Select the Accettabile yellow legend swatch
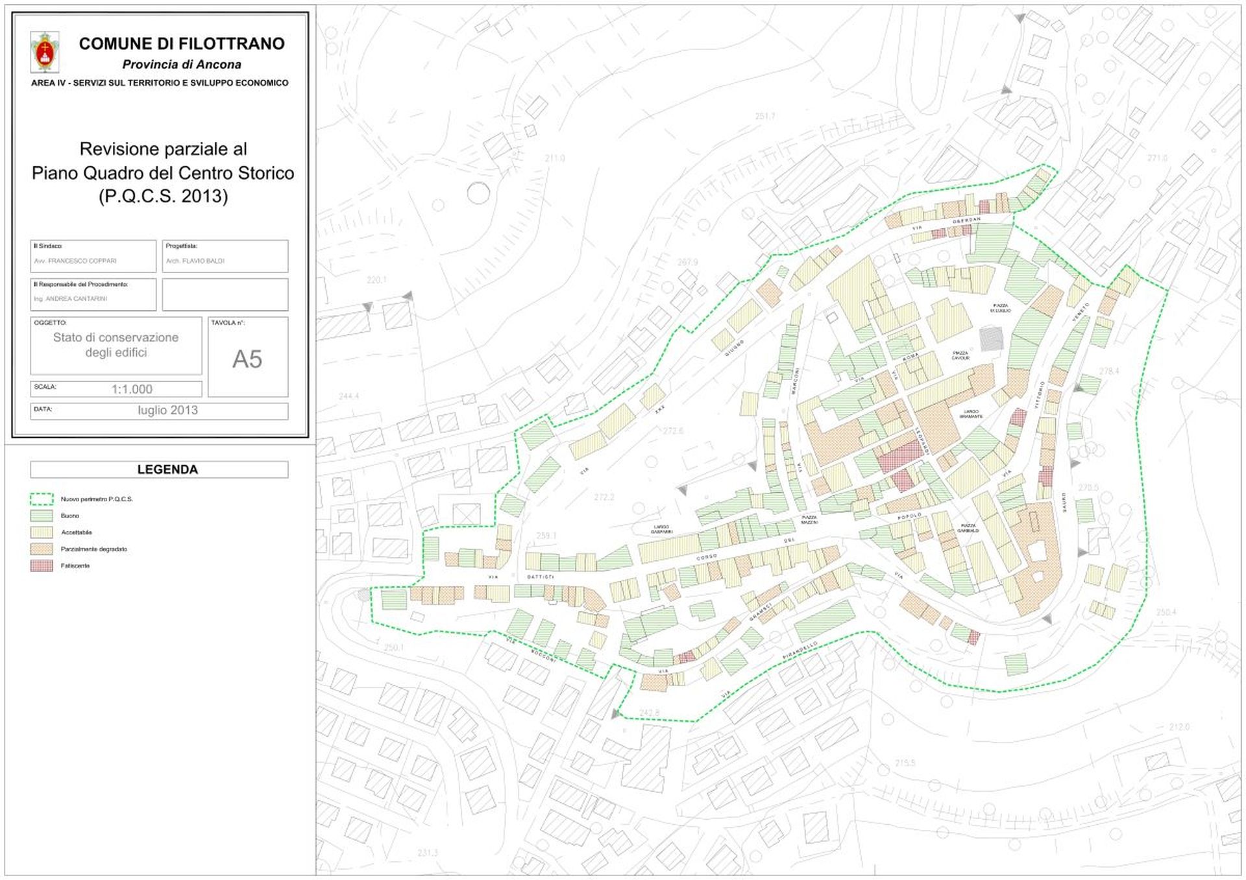Image resolution: width=1246 pixels, height=880 pixels. coord(42,532)
